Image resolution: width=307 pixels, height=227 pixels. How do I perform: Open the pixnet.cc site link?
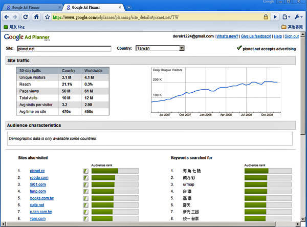tap(37, 171)
